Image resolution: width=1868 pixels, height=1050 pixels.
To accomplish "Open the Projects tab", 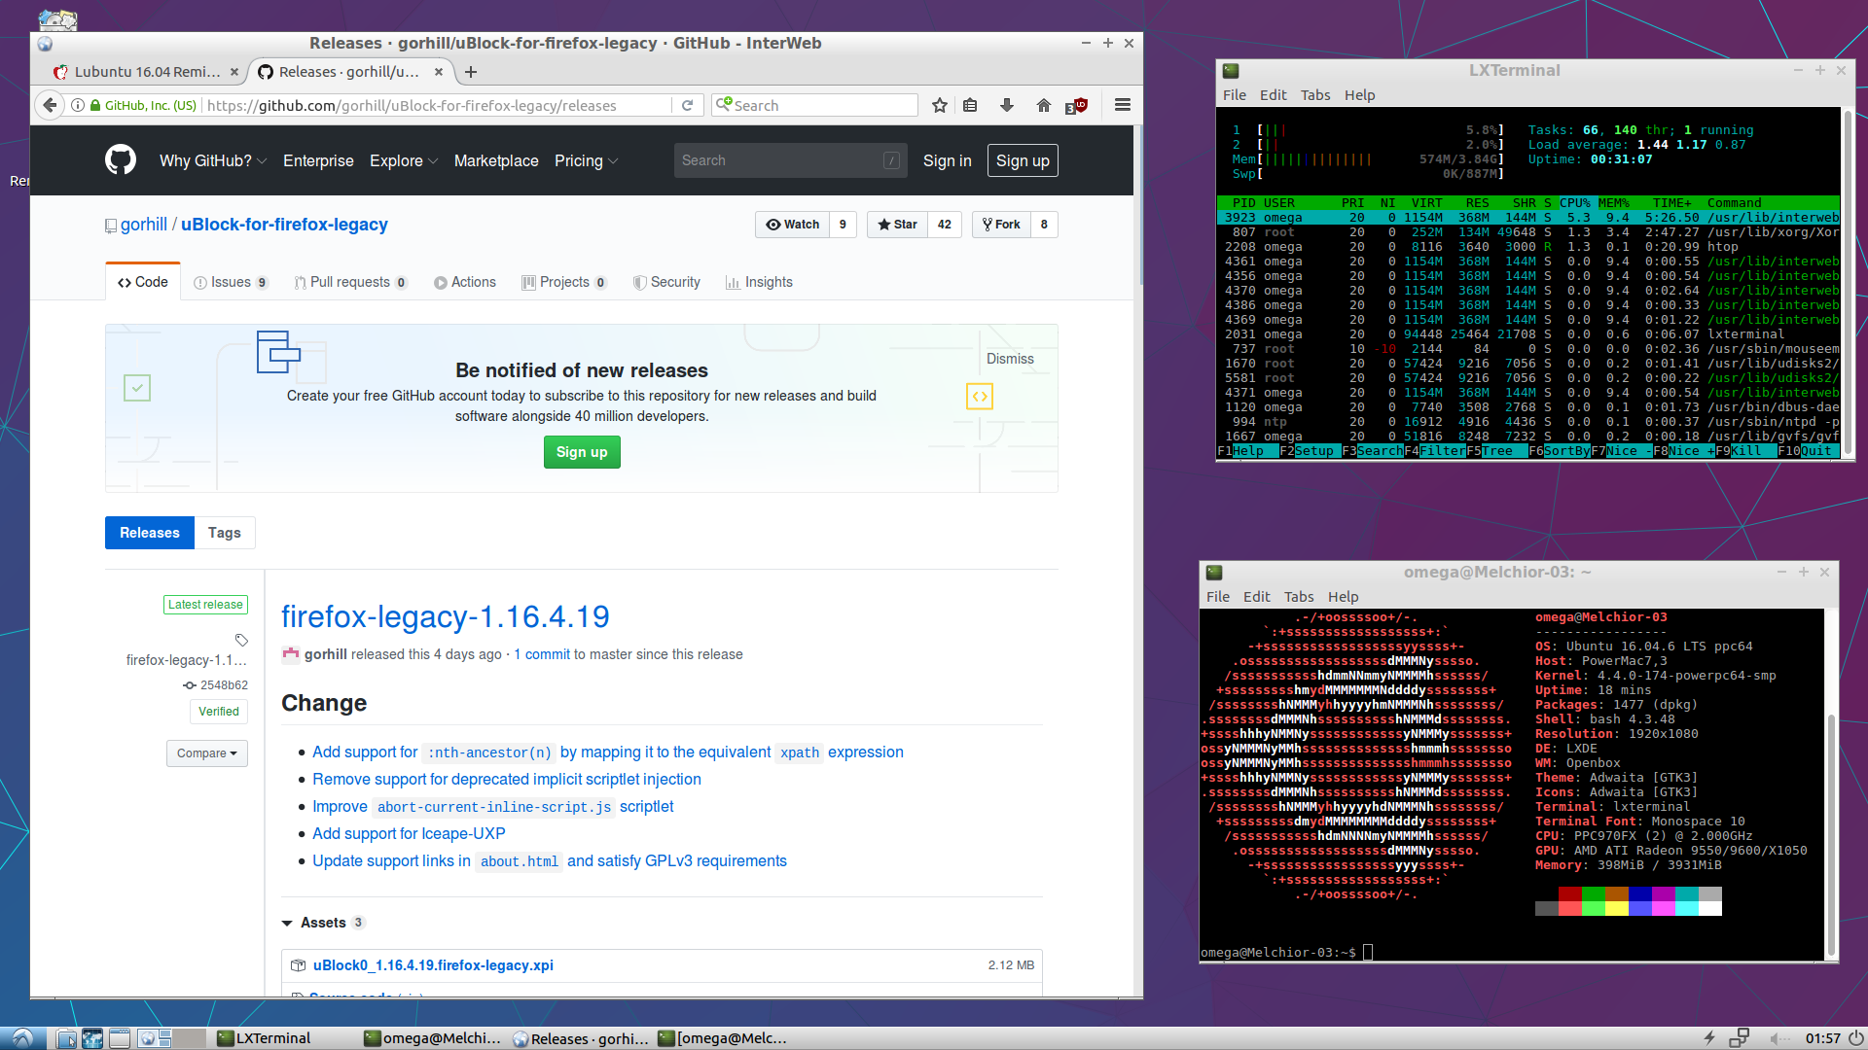I will pos(564,282).
